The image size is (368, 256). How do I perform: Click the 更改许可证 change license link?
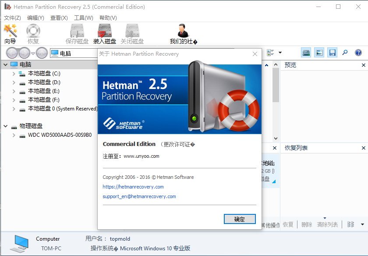178,144
